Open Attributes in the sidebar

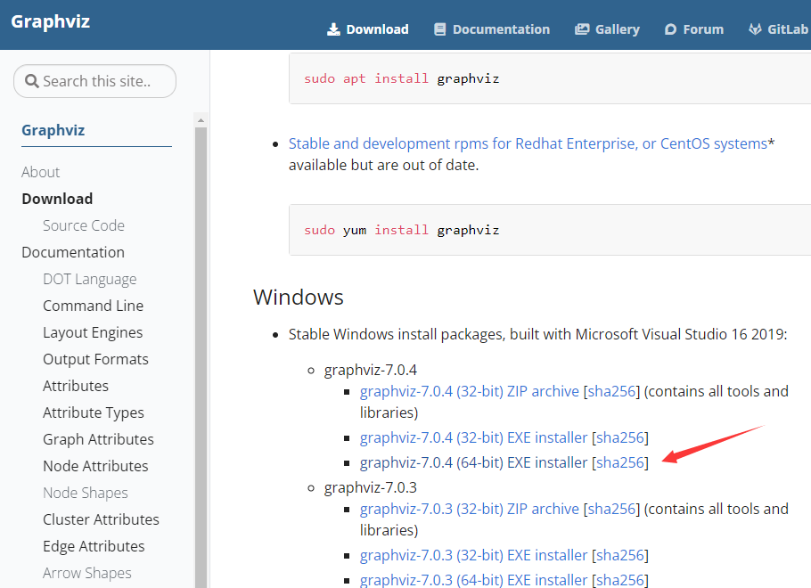point(76,387)
